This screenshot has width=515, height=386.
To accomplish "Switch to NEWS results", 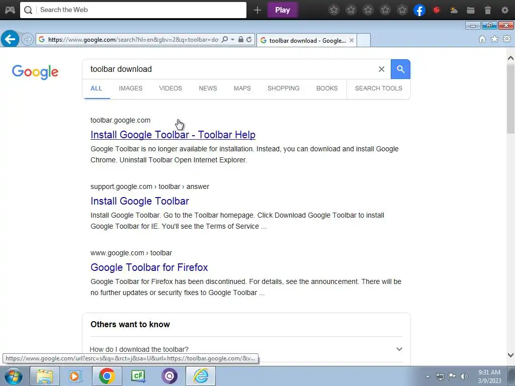I will tap(208, 88).
